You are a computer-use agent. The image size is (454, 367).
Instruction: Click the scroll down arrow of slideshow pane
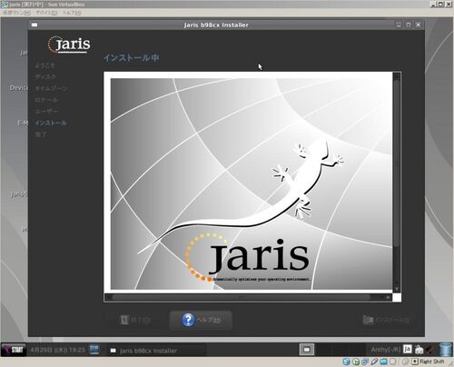(x=397, y=289)
